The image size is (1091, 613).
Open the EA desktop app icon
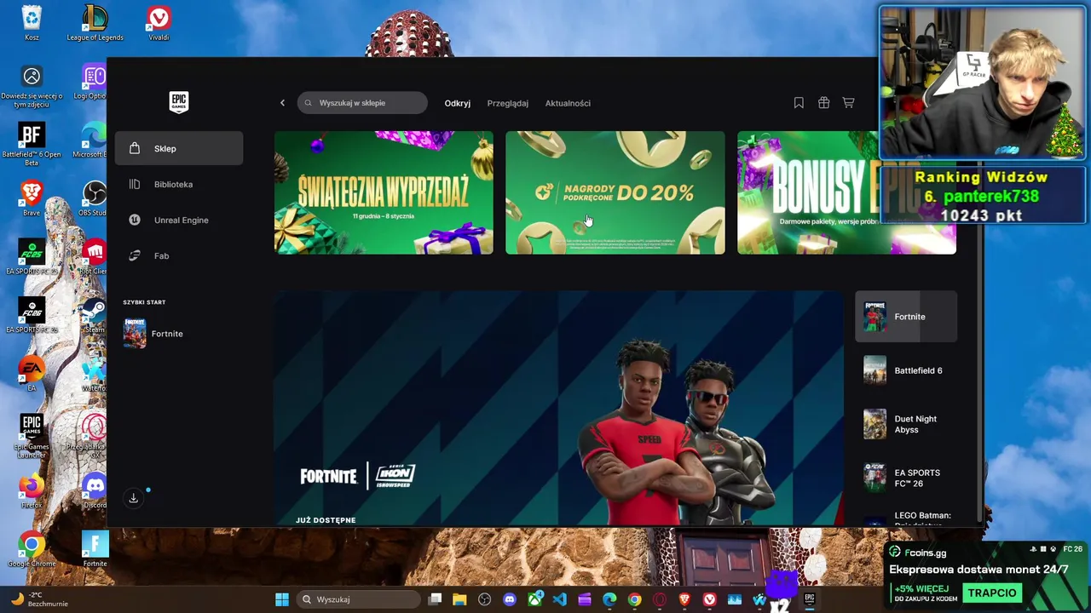tap(32, 374)
